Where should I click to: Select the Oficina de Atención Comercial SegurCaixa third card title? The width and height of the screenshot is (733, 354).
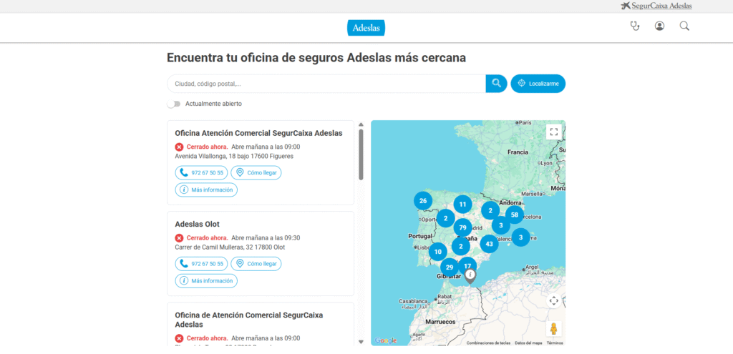pos(248,320)
